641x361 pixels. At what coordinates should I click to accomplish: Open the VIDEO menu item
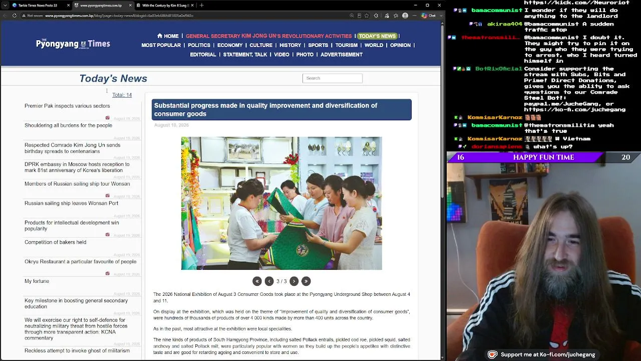click(x=281, y=55)
